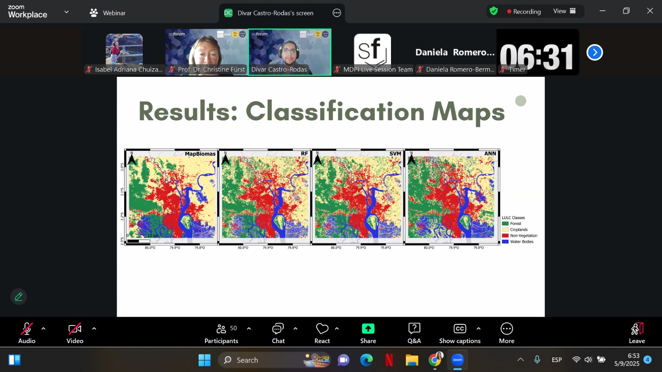Viewport: 662px width, 372px height.
Task: Stop the meeting Recording indicator
Action: pyautogui.click(x=525, y=12)
